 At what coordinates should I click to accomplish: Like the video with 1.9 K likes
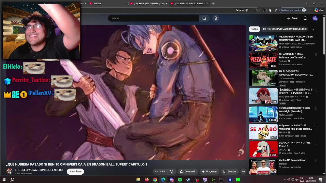[x=160, y=172]
